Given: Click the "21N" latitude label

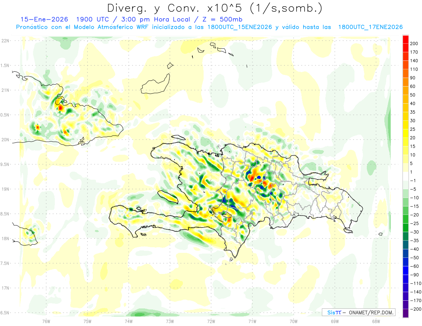Looking at the screenshot, I should pyautogui.click(x=5, y=90).
